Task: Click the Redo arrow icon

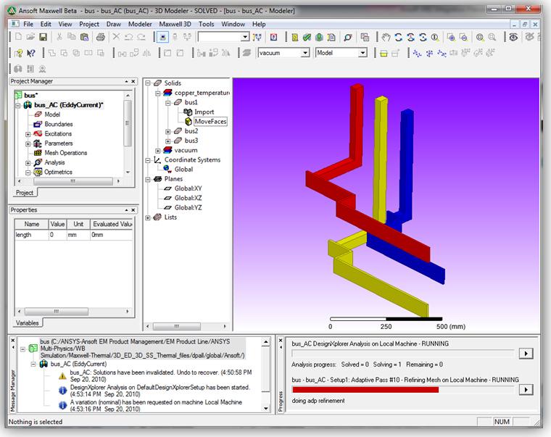Action: [141, 37]
